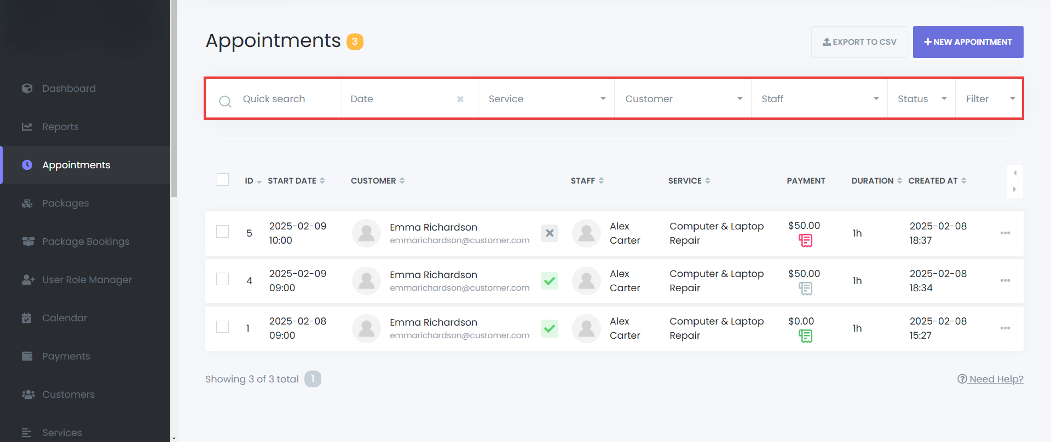
Task: Click the canceled status X icon on appointment 5
Action: pos(550,233)
